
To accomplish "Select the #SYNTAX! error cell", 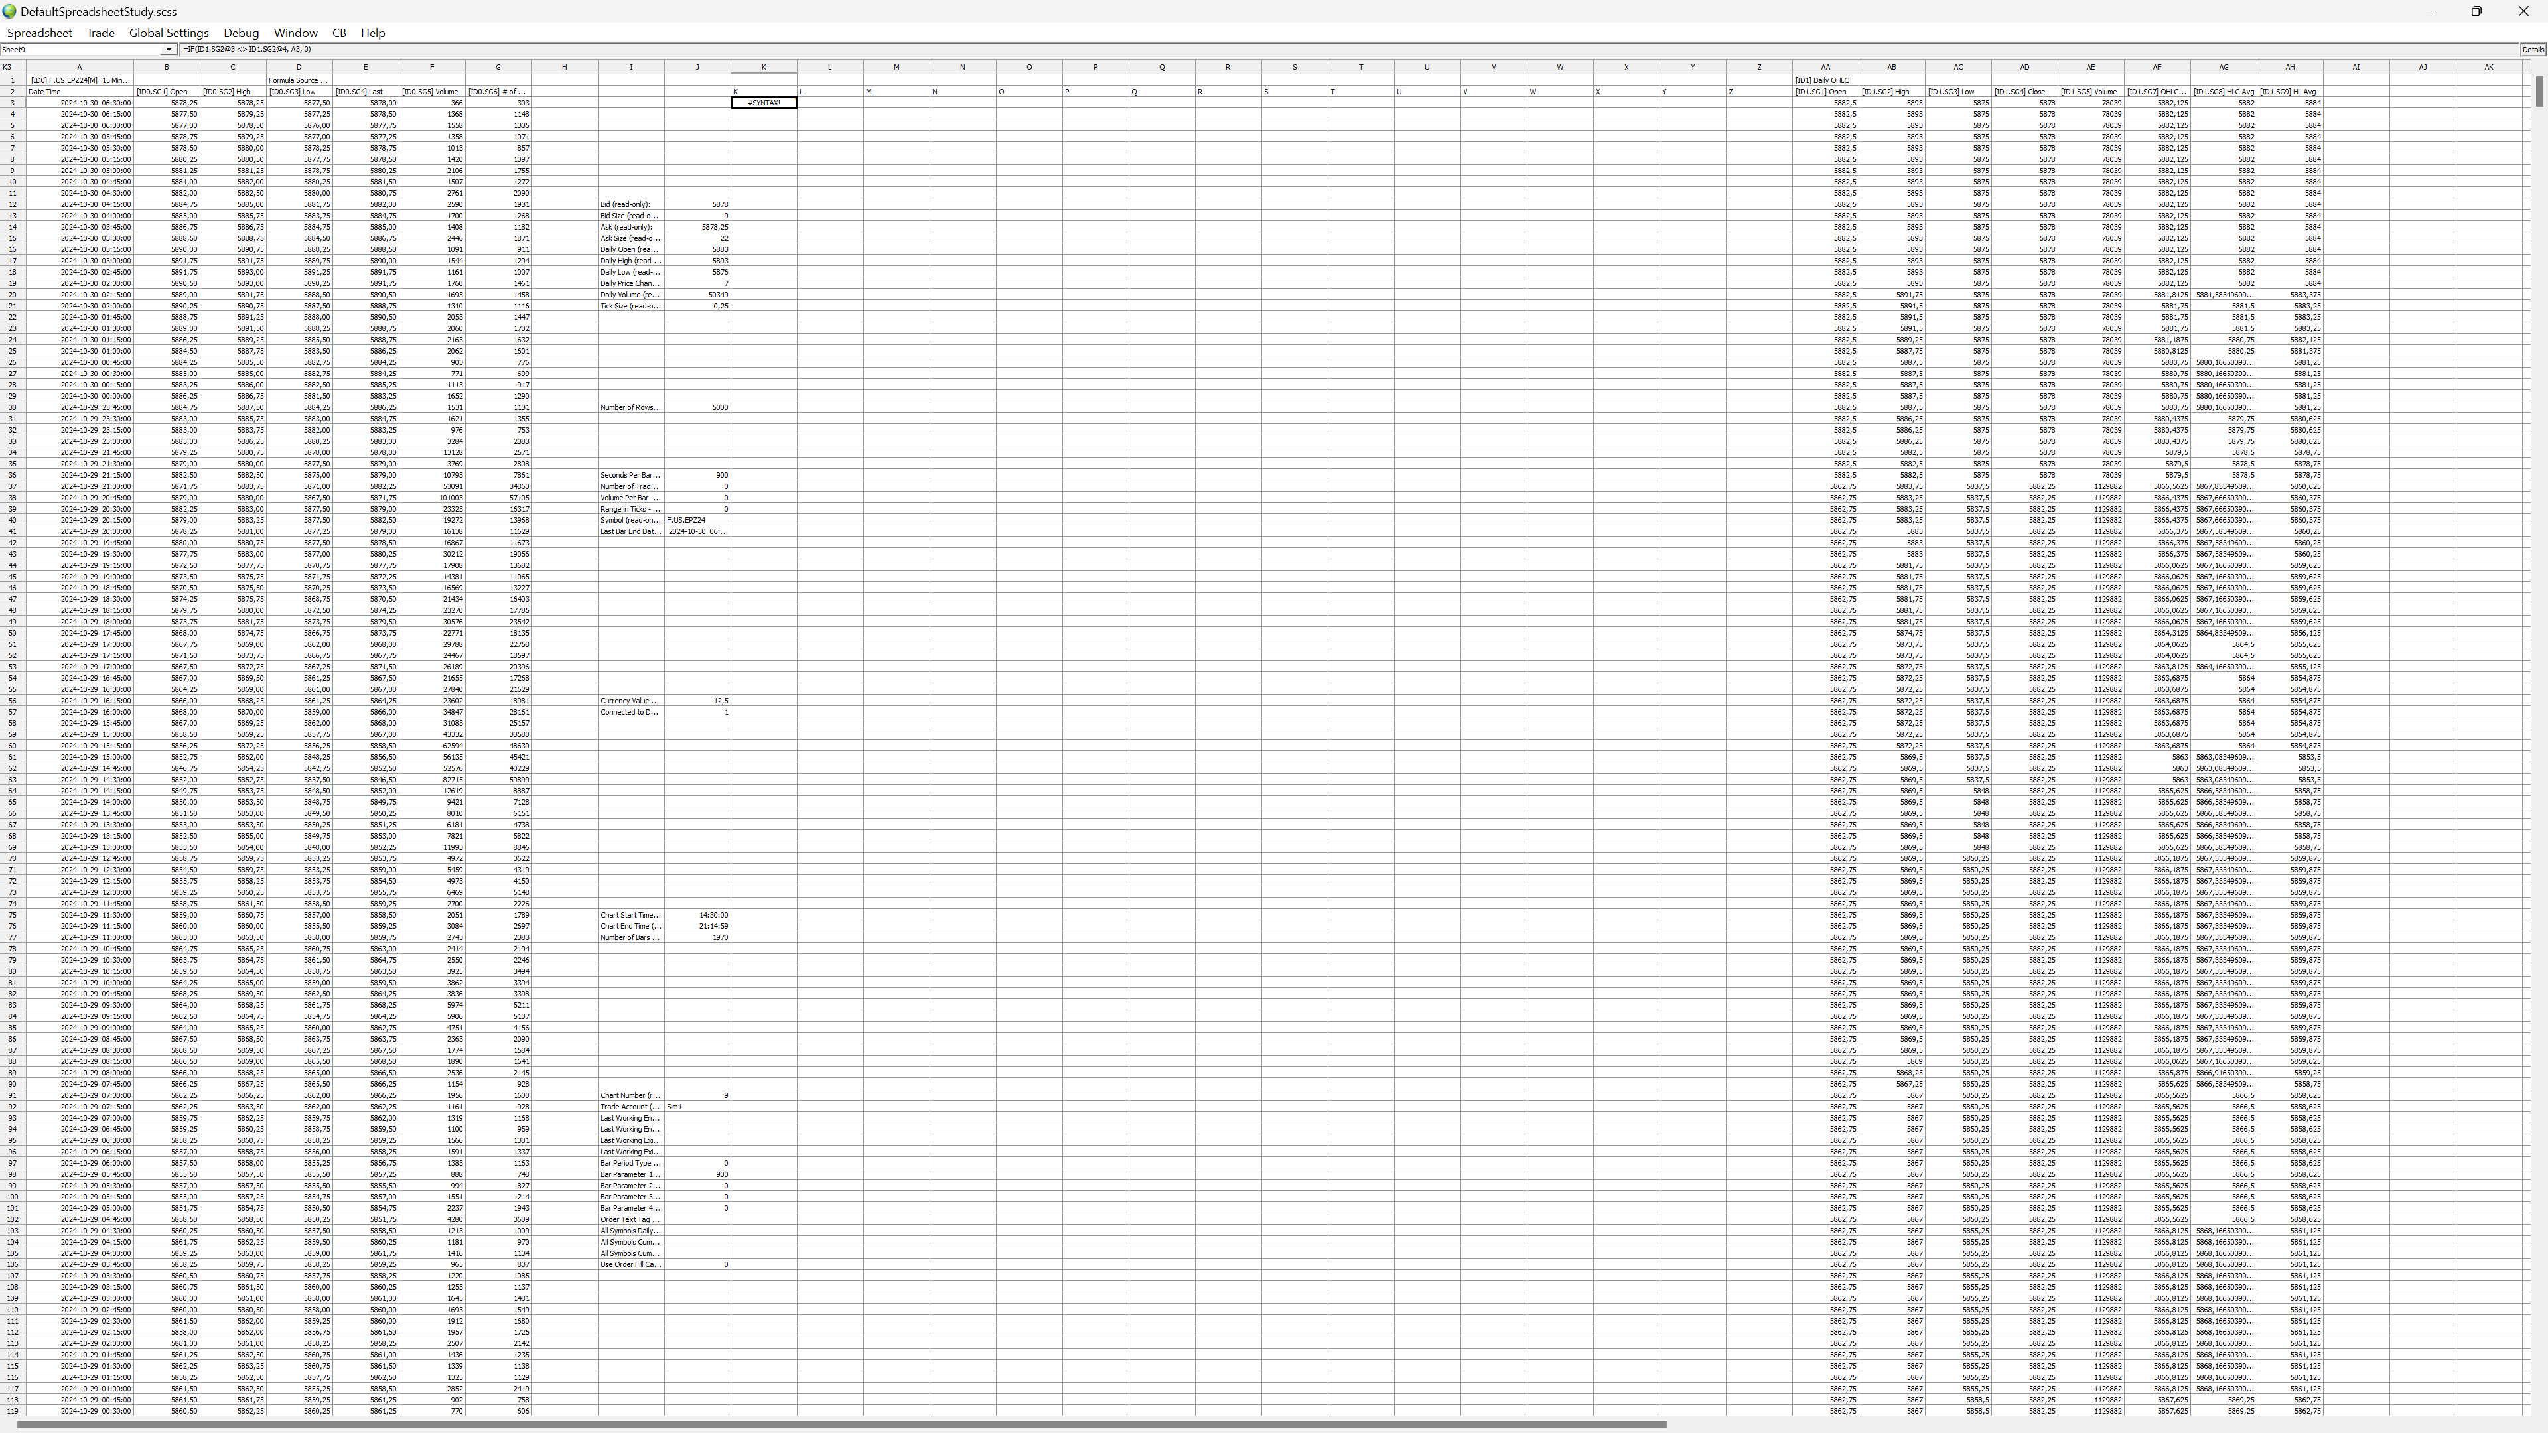I will point(764,103).
